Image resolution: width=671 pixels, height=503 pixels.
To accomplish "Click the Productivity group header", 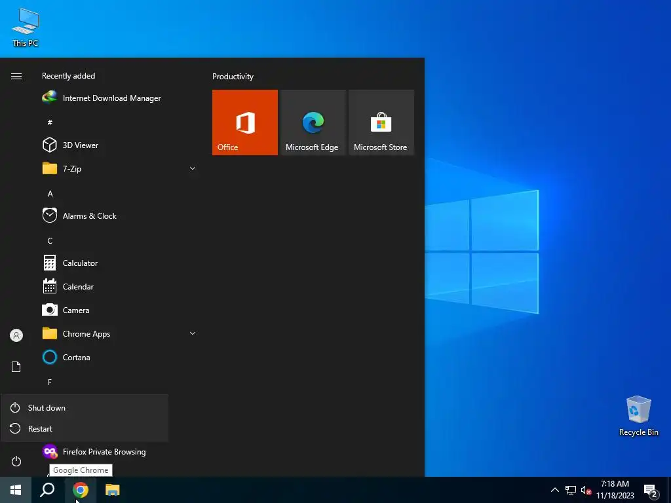I will pos(233,77).
